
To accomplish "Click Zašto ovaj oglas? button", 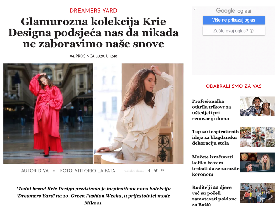I will 234,31.
